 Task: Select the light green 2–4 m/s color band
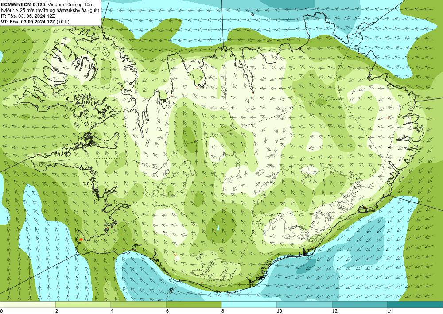[83, 305]
